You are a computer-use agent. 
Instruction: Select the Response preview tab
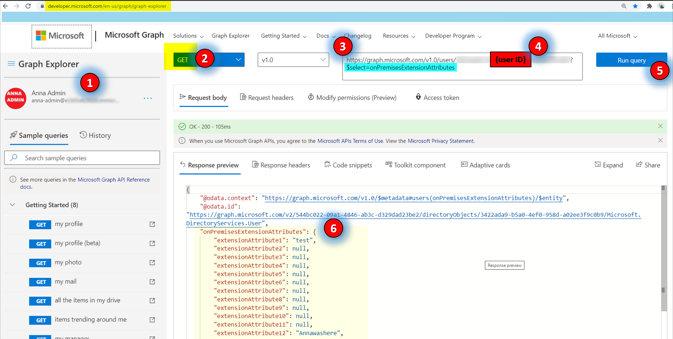point(209,165)
